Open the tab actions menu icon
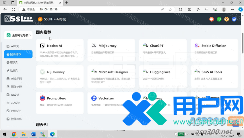The height and width of the screenshot is (138, 244). point(13,3)
